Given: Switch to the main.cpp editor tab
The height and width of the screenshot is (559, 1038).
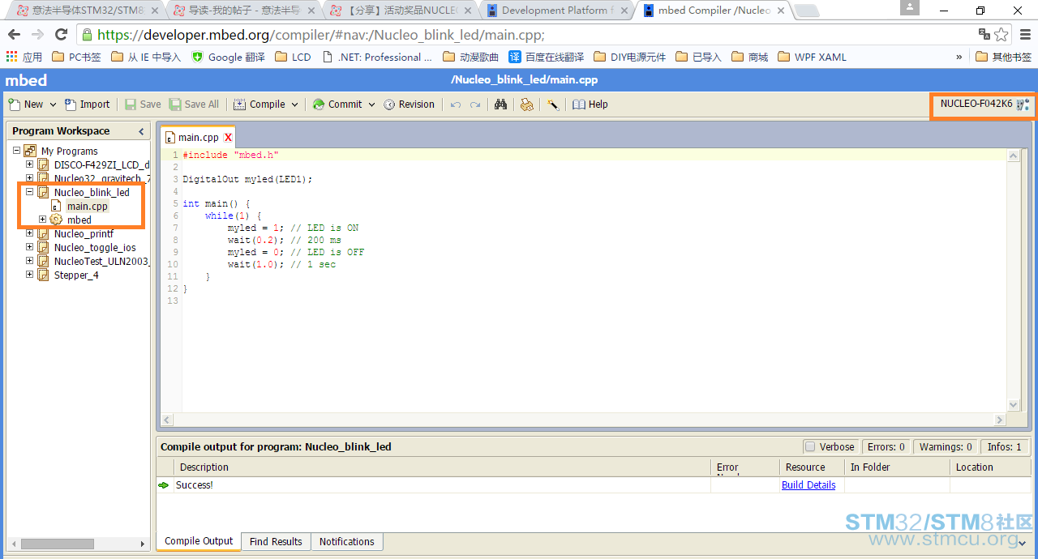Looking at the screenshot, I should point(198,138).
